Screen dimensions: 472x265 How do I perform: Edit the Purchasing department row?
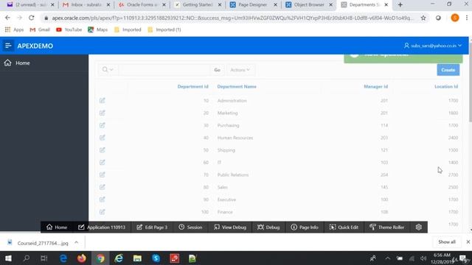click(x=103, y=125)
